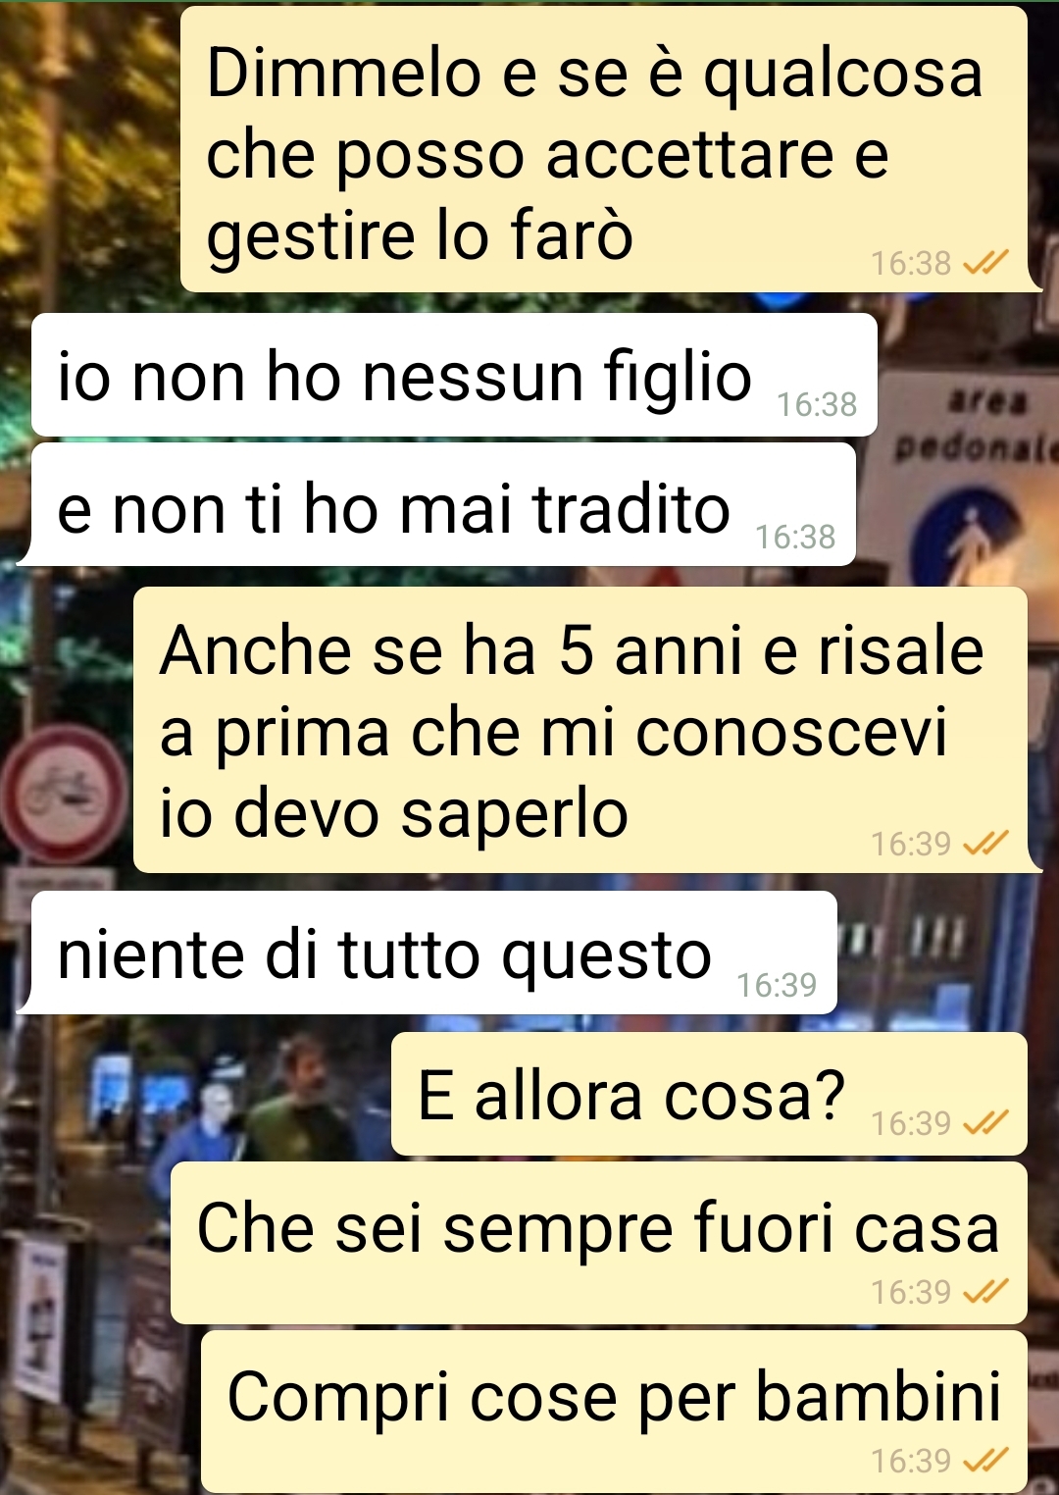Image resolution: width=1059 pixels, height=1495 pixels.
Task: Select the "io non ho nessun figlio" message
Action: pos(454,376)
